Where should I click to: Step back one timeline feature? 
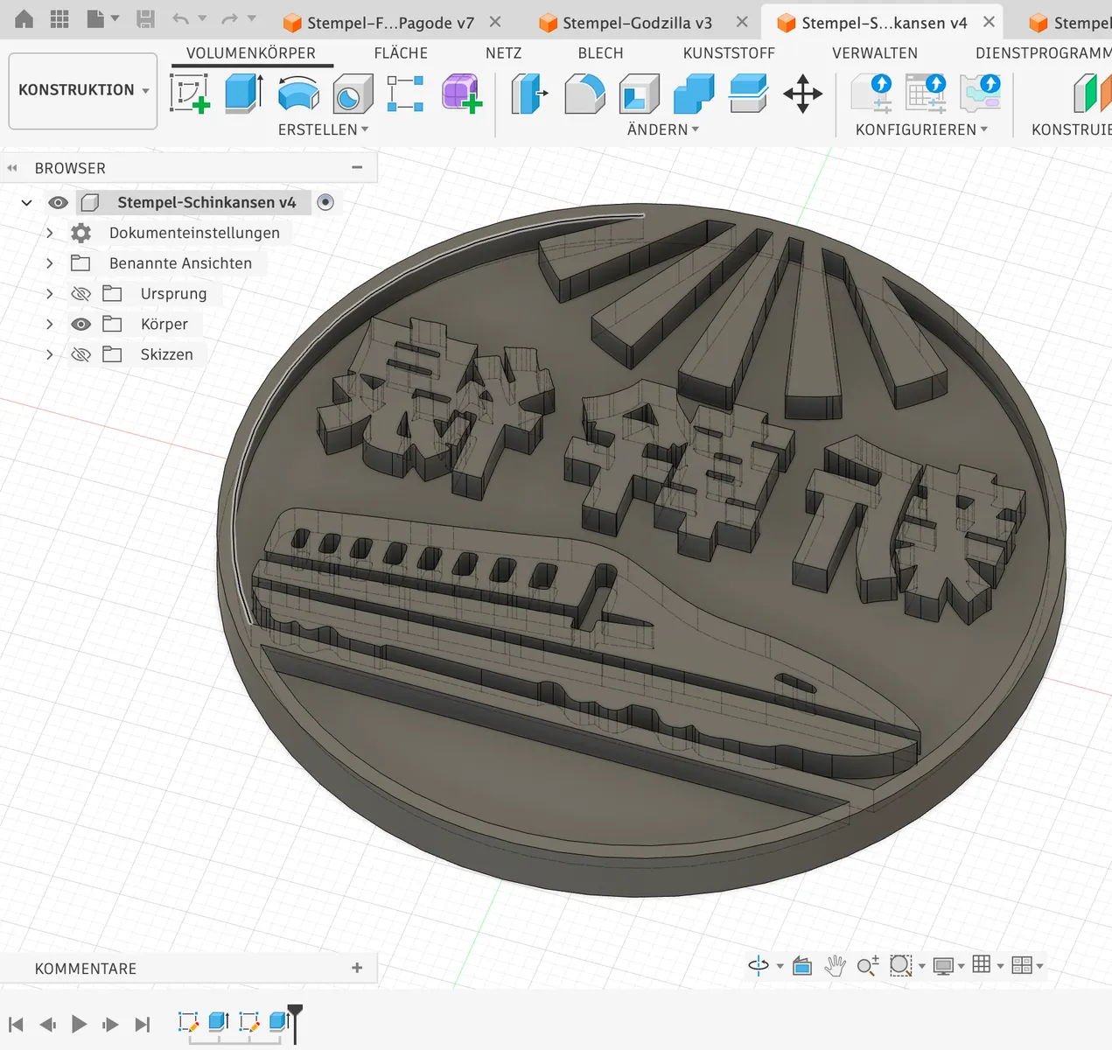pyautogui.click(x=48, y=1024)
